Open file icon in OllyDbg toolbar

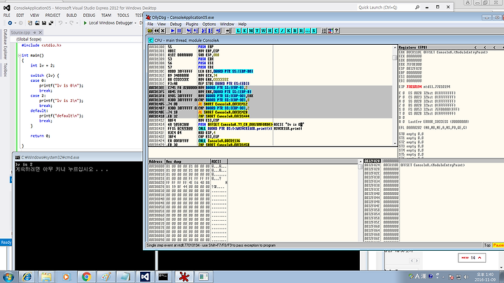click(150, 31)
